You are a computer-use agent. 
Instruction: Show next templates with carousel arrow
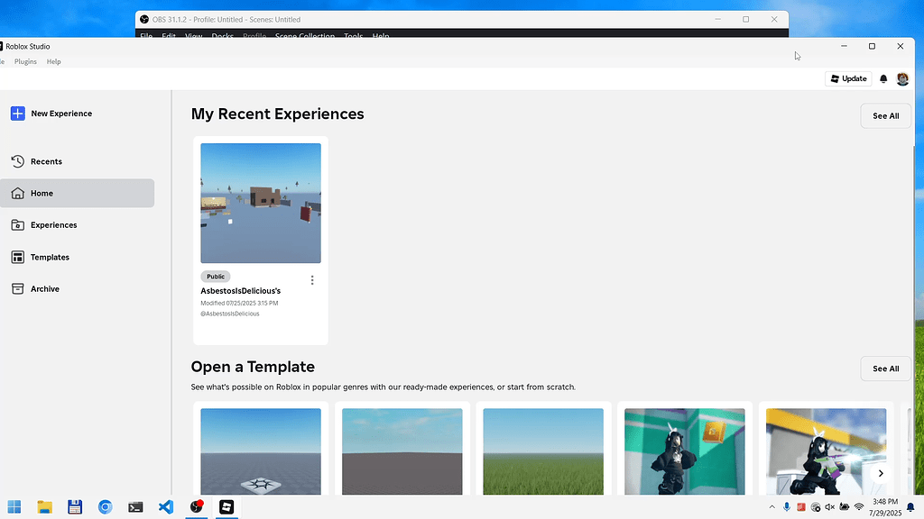tap(881, 473)
